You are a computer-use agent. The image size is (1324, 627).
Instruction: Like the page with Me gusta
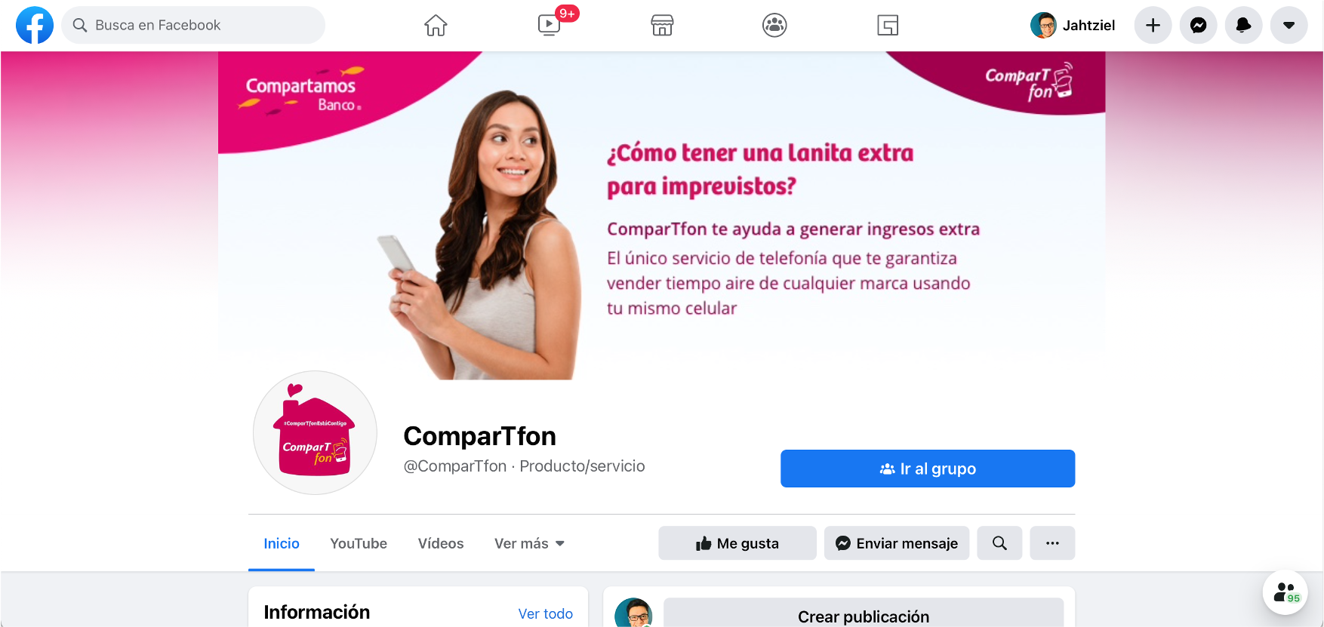[737, 543]
